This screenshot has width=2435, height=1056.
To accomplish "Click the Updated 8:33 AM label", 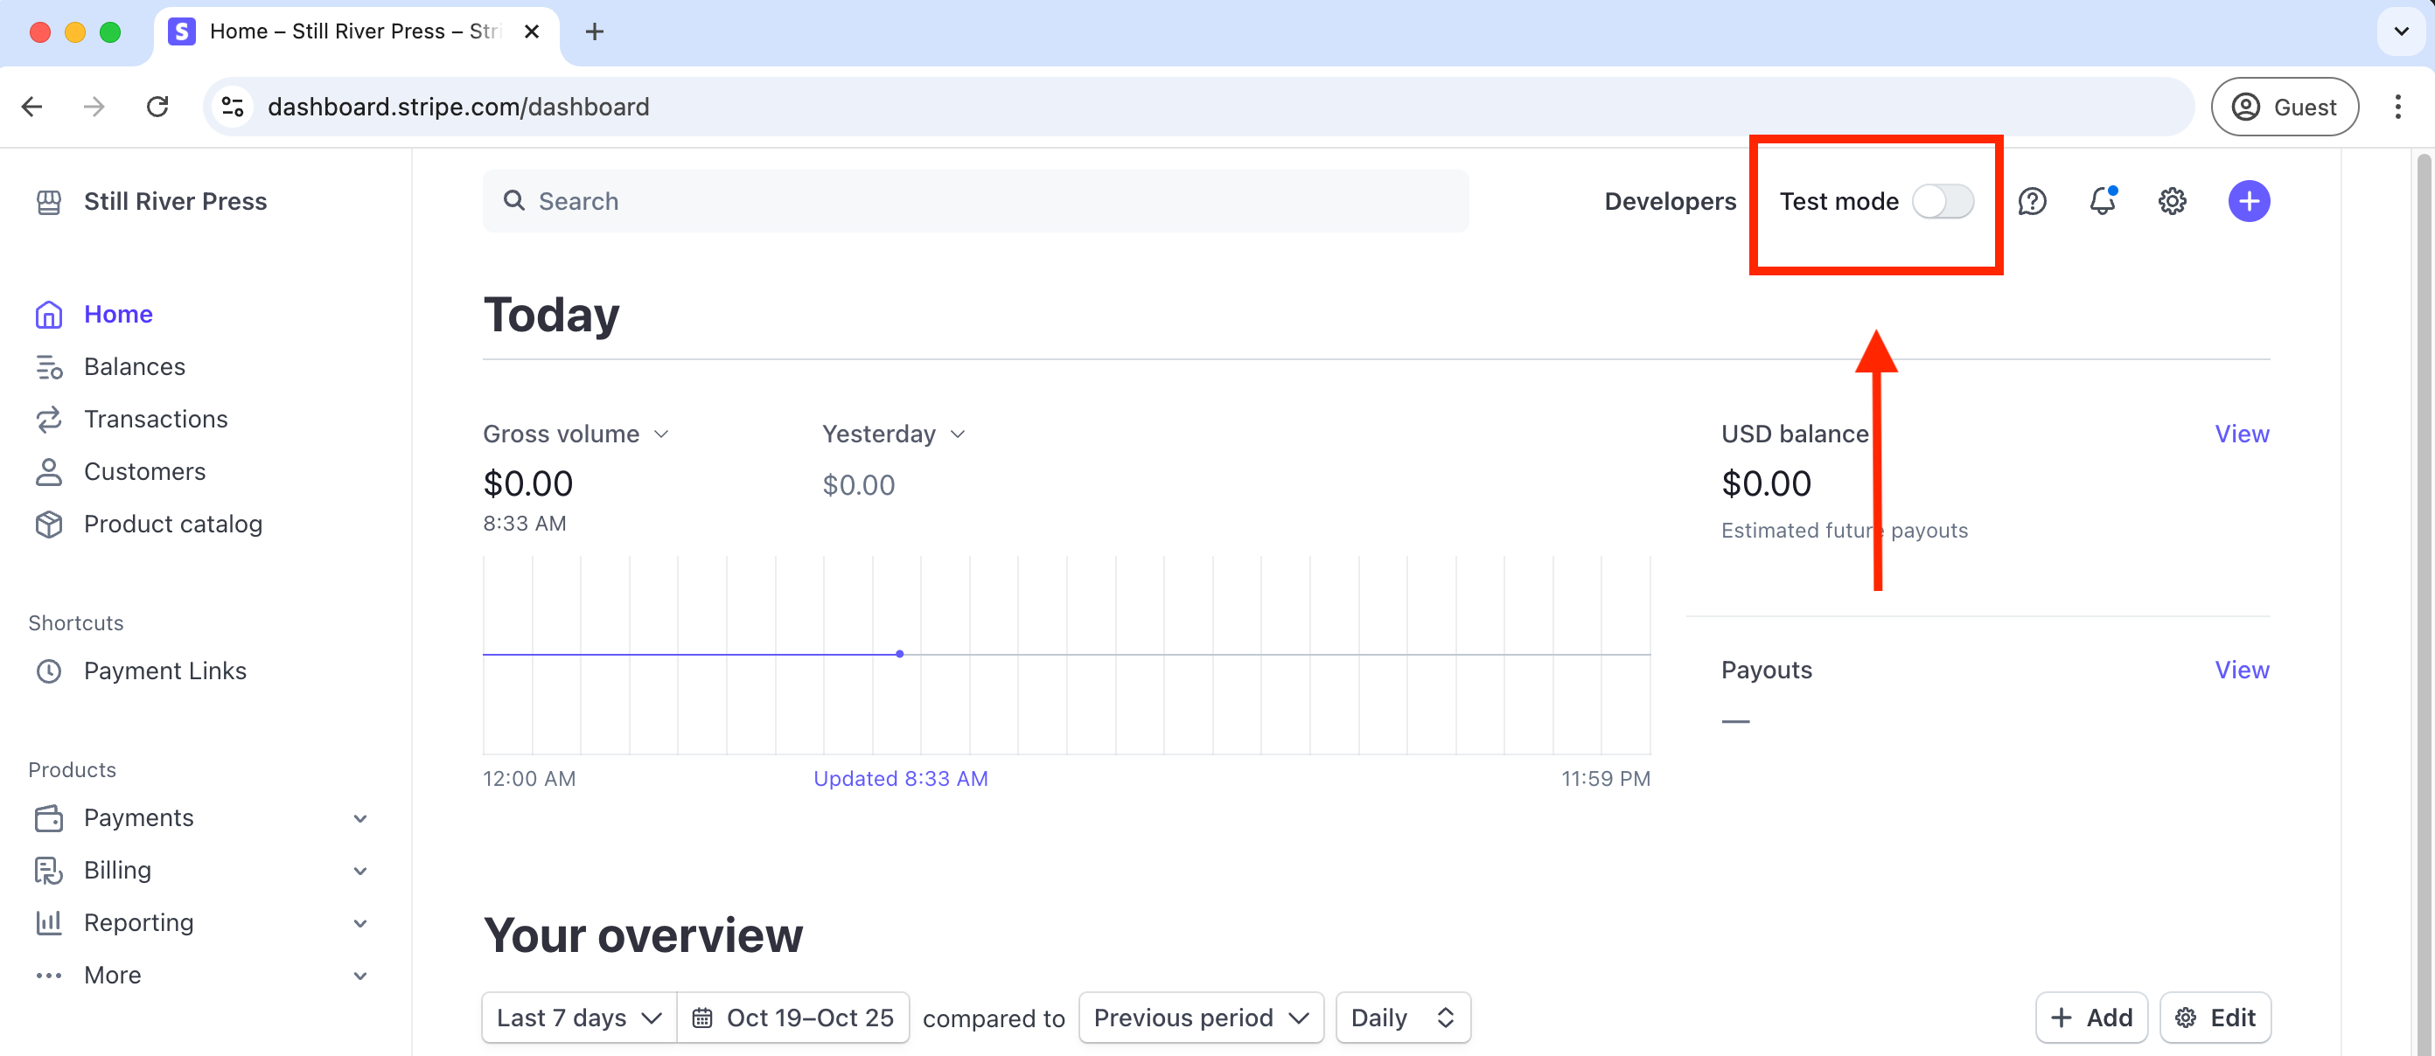I will [x=900, y=778].
